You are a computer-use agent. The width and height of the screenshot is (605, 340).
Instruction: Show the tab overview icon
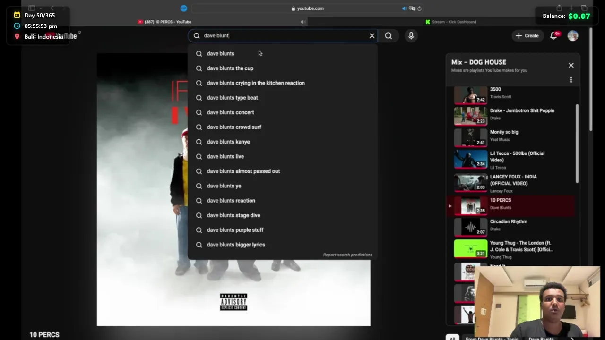pos(584,8)
